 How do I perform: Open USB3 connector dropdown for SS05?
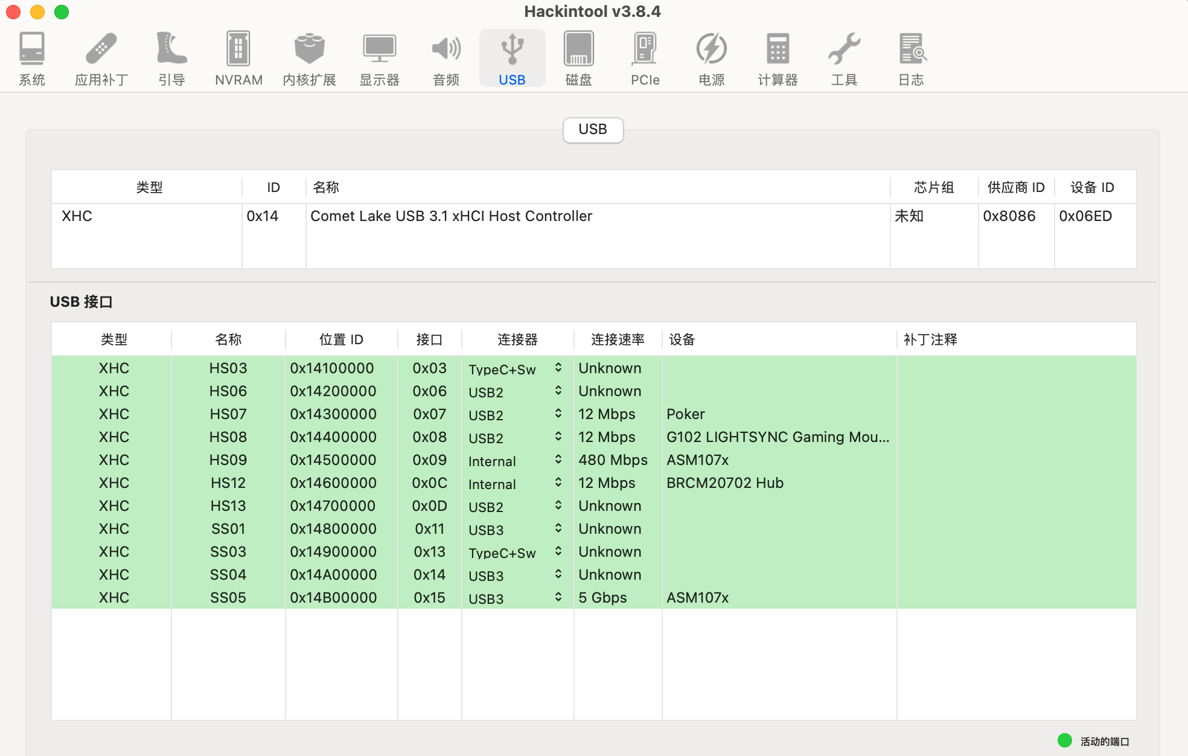coord(517,598)
